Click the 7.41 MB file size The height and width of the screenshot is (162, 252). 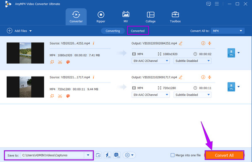(94, 55)
